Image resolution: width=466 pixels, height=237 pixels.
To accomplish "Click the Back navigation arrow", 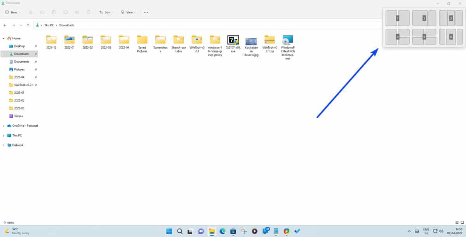I will [5, 25].
